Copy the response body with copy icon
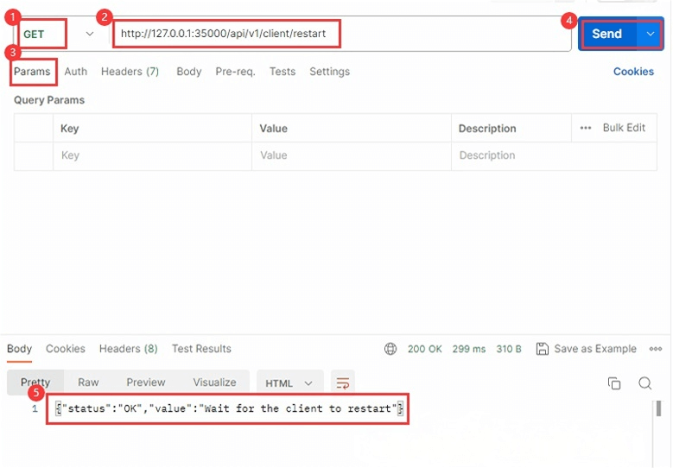 tap(614, 383)
